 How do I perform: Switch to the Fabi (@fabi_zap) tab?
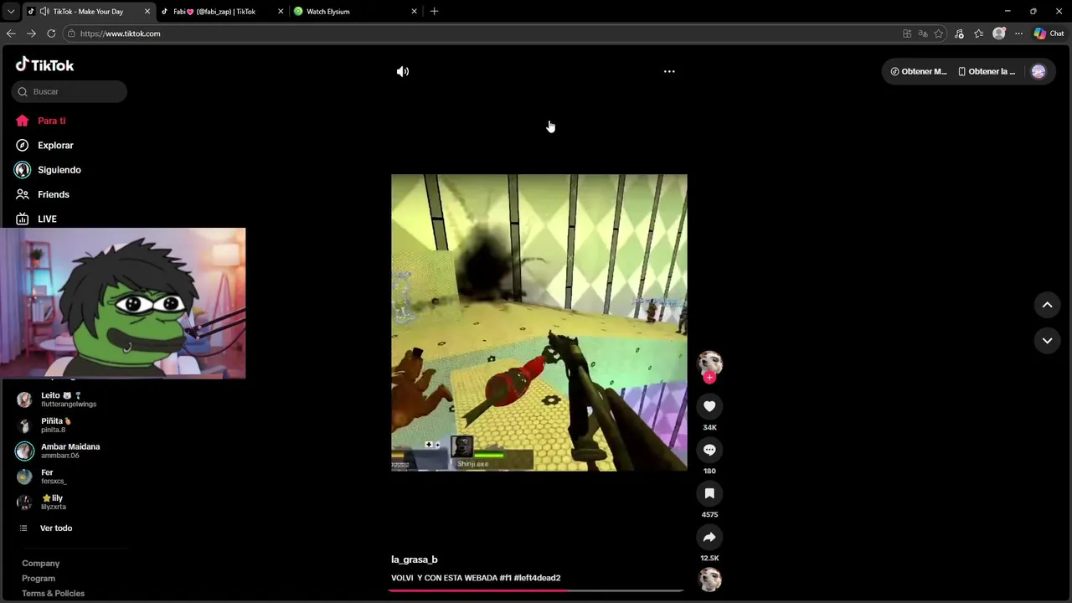click(x=223, y=12)
